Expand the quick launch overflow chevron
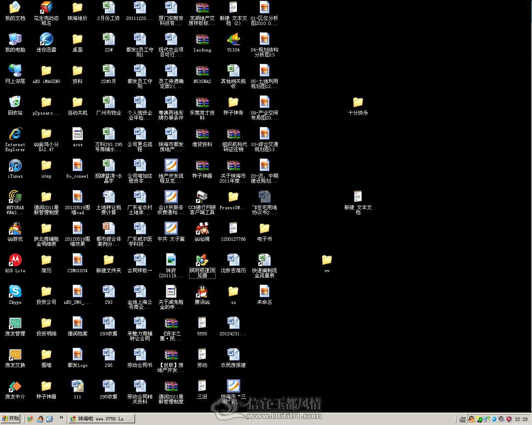 tap(62, 418)
